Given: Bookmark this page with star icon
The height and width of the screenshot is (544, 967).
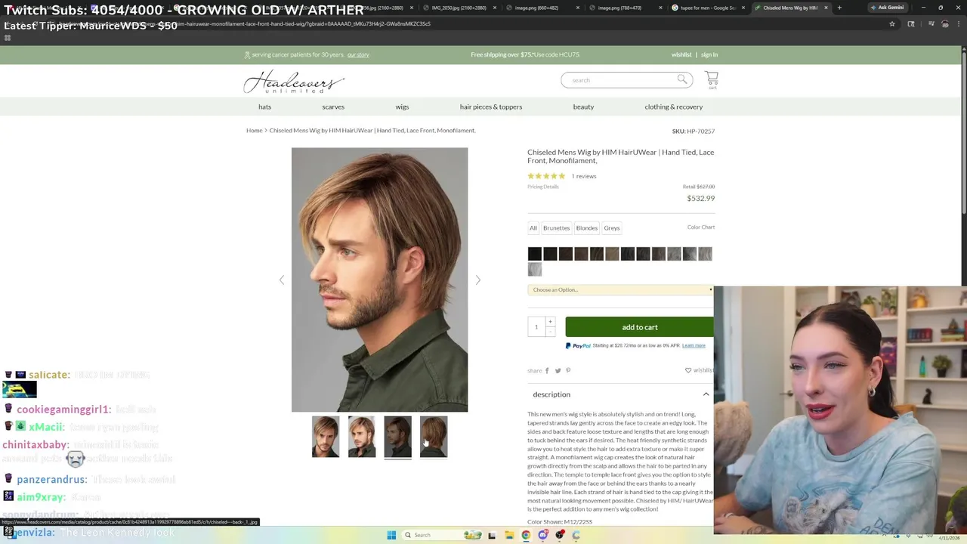Looking at the screenshot, I should coord(892,23).
